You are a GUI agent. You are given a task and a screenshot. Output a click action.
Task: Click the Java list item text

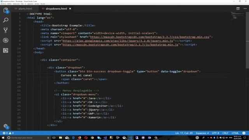92,98
